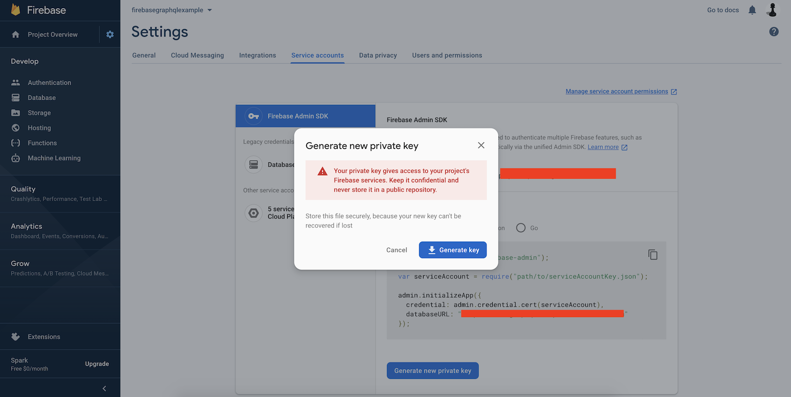
Task: Switch to the Cloud Messaging tab
Action: [197, 55]
